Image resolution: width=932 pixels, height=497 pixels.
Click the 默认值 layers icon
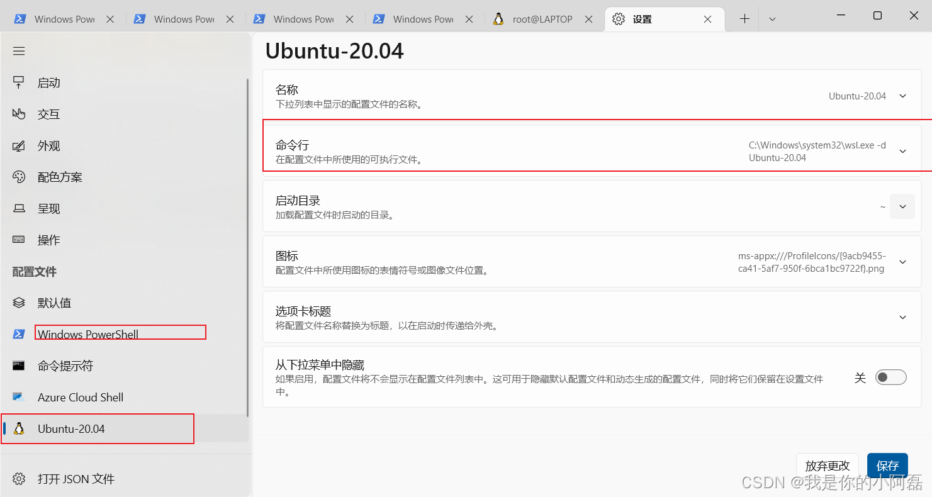click(x=19, y=303)
